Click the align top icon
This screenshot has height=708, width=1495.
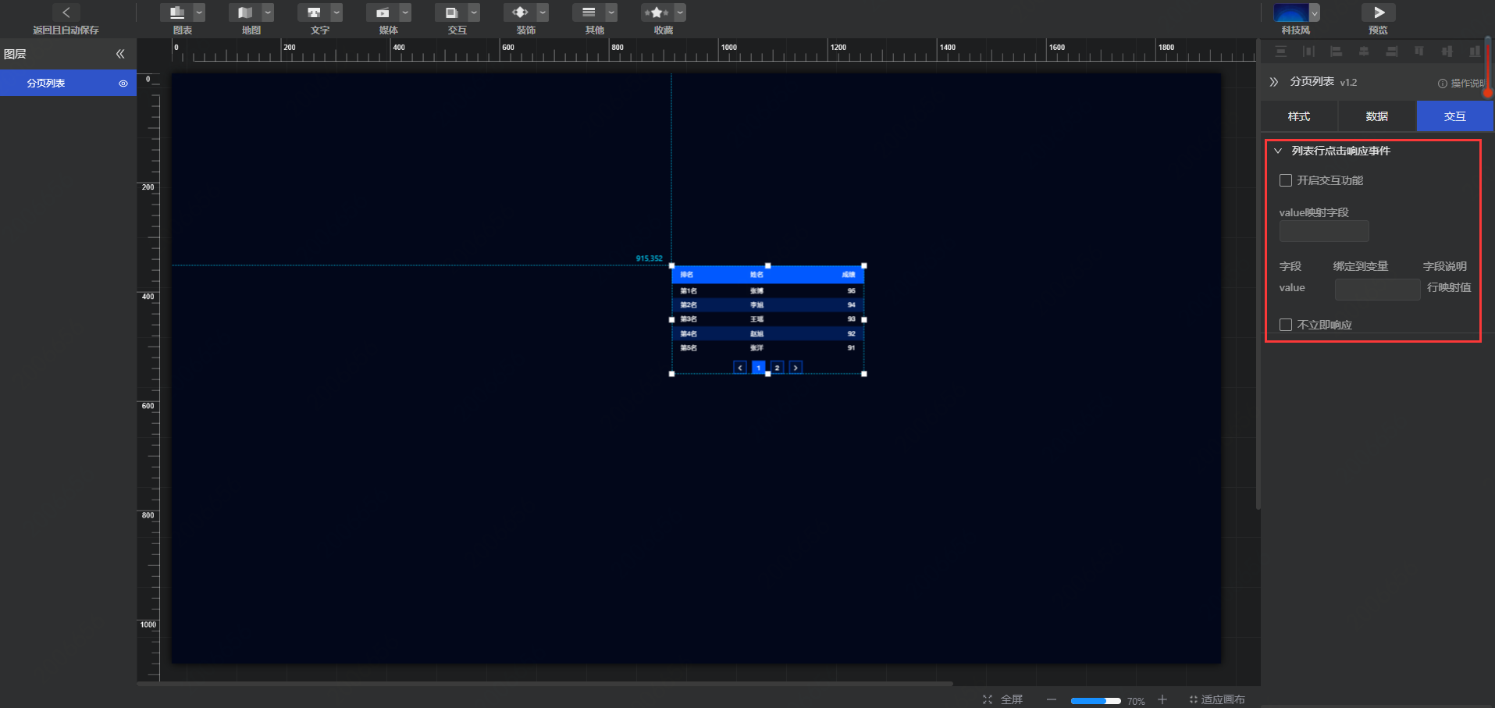1419,52
